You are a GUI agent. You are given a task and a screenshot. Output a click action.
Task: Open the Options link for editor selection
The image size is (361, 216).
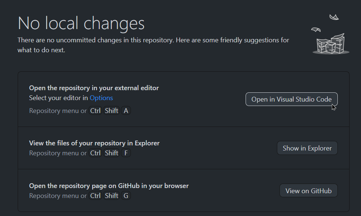click(101, 98)
